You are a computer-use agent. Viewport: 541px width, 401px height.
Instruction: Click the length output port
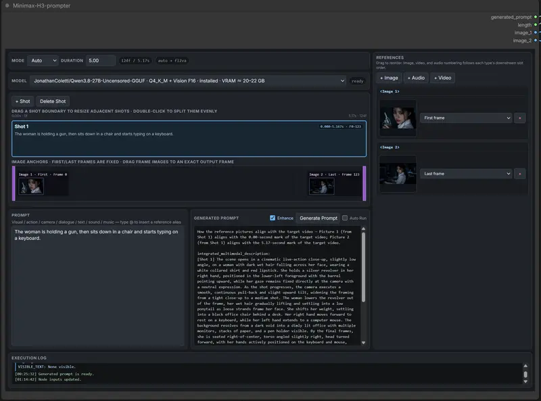(x=536, y=25)
